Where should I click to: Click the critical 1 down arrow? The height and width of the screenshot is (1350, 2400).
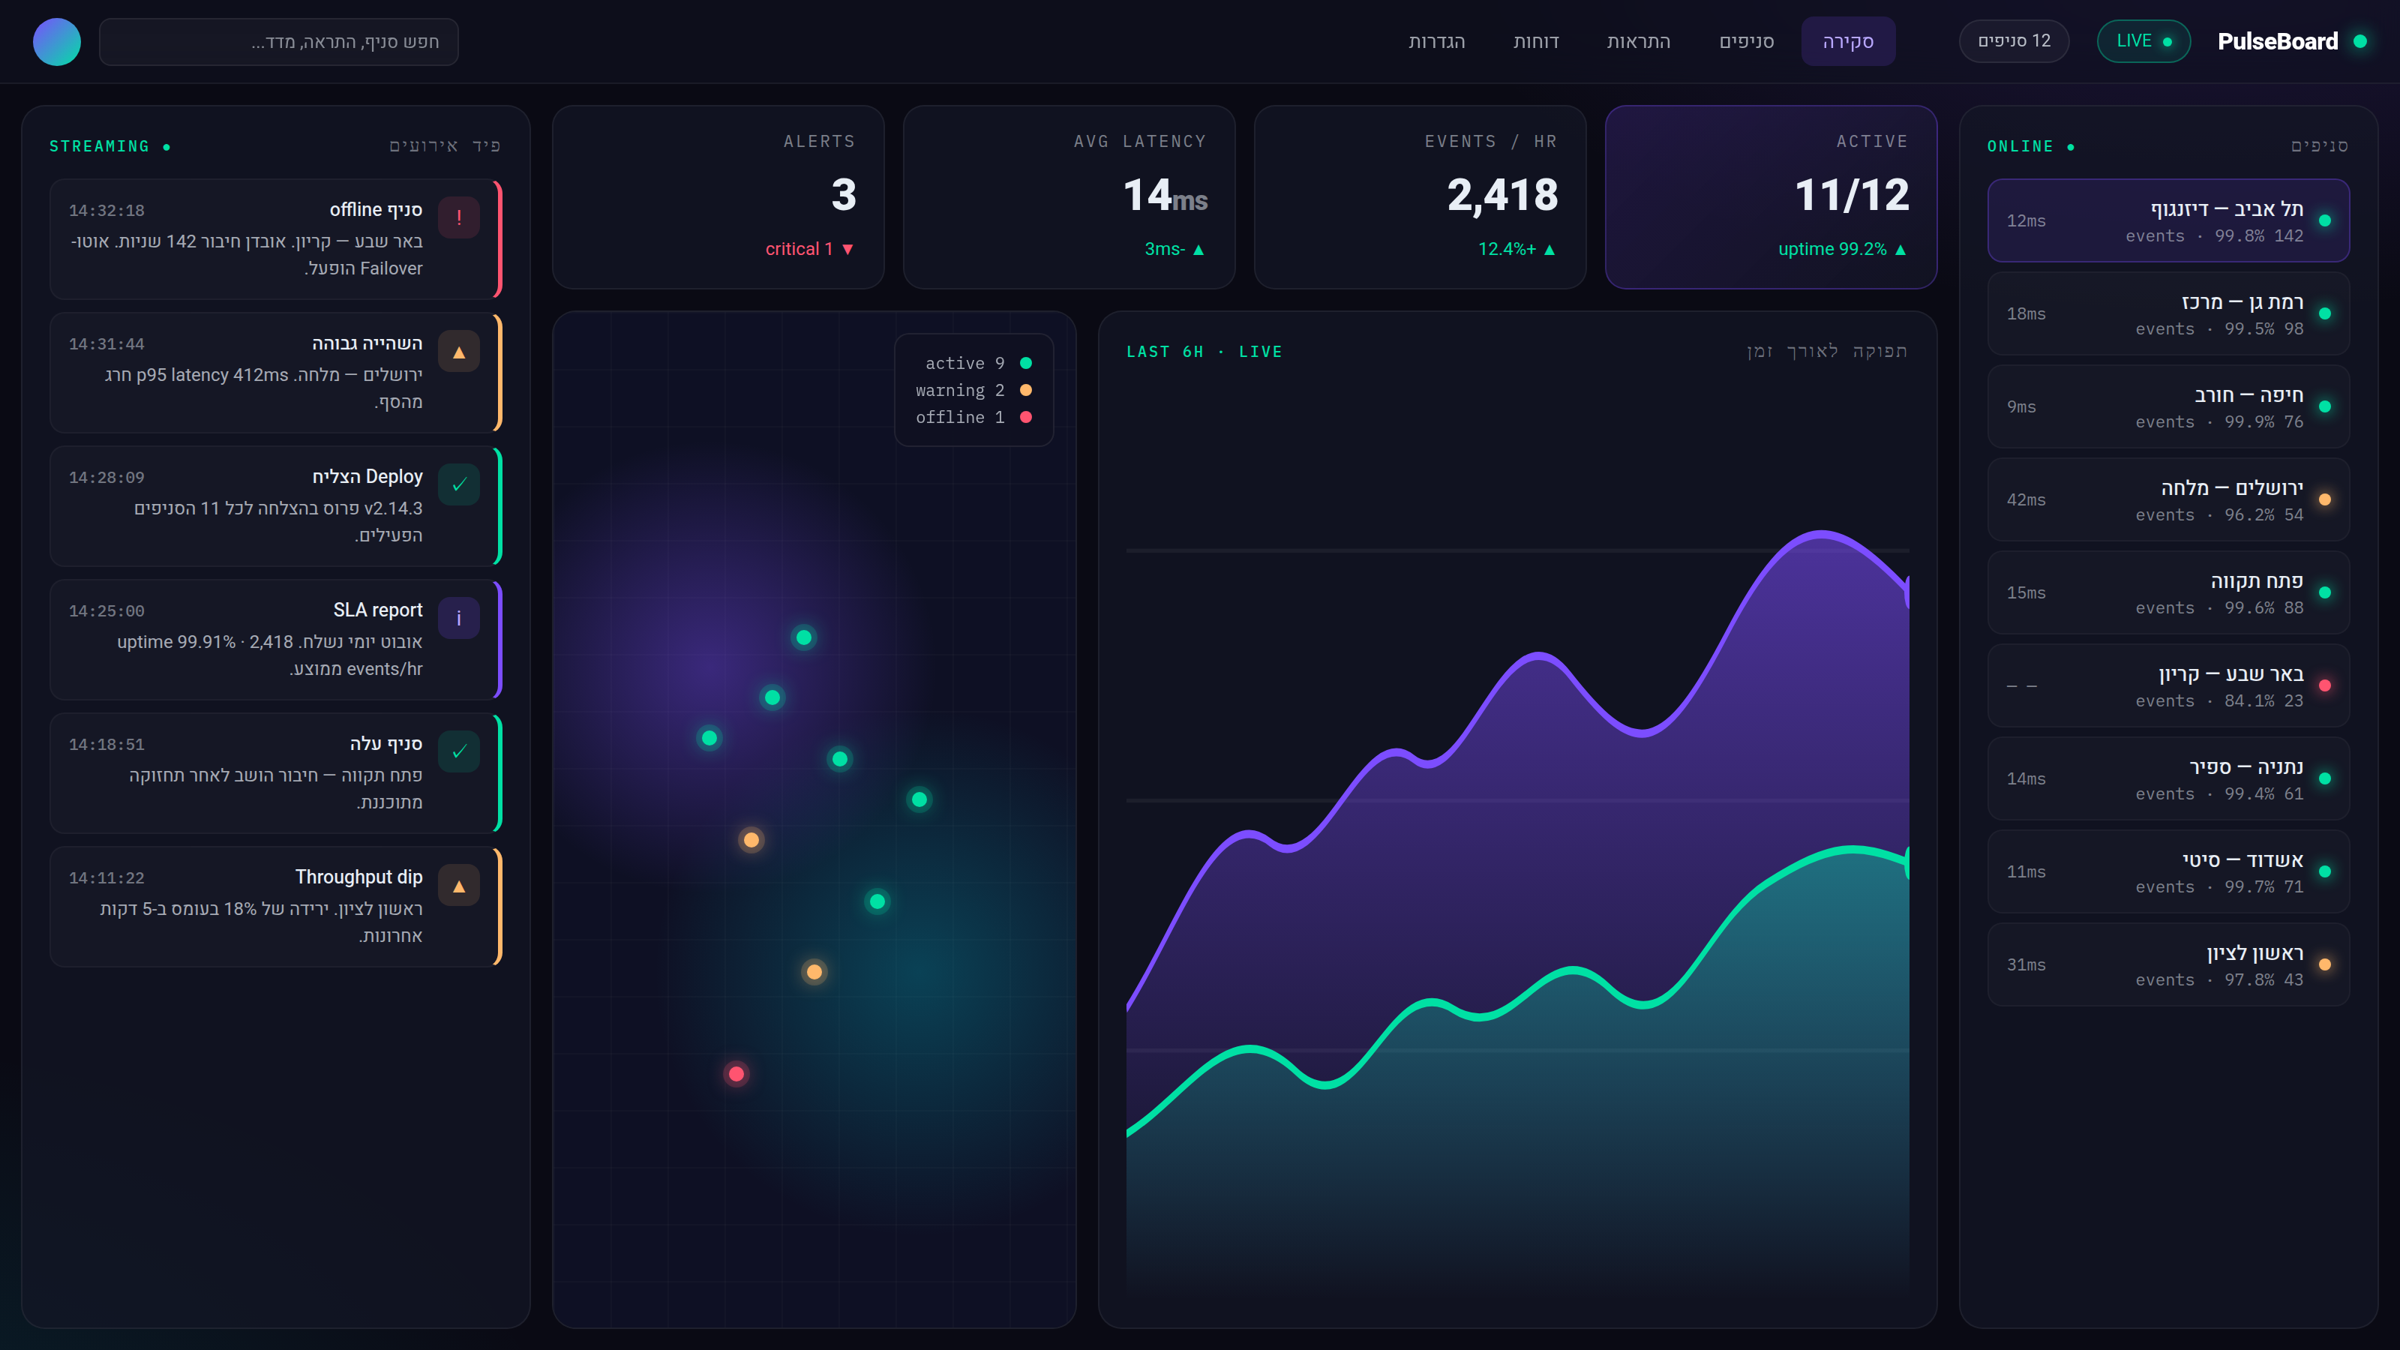tap(847, 250)
